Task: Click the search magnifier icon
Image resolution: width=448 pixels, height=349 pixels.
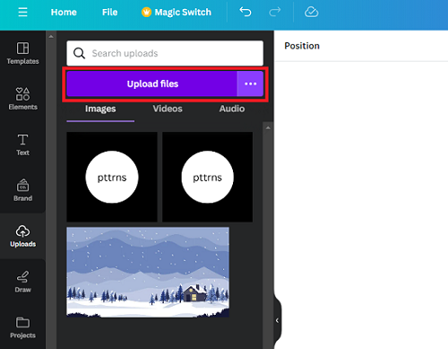Action: coord(79,53)
